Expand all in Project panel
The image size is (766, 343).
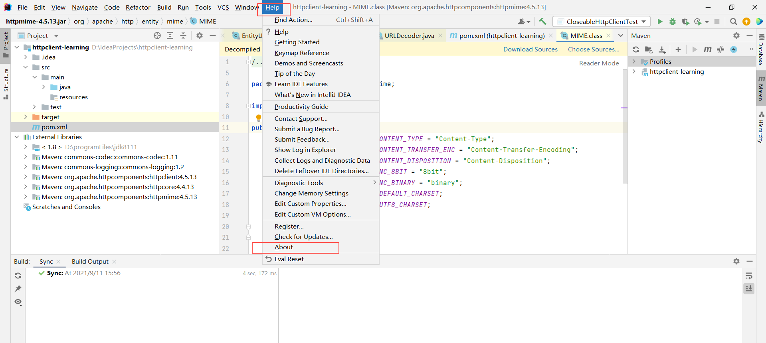(170, 35)
